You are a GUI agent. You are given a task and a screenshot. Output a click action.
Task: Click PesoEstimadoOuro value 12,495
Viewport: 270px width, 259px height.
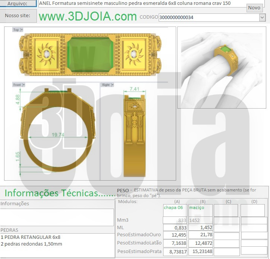tap(175, 235)
